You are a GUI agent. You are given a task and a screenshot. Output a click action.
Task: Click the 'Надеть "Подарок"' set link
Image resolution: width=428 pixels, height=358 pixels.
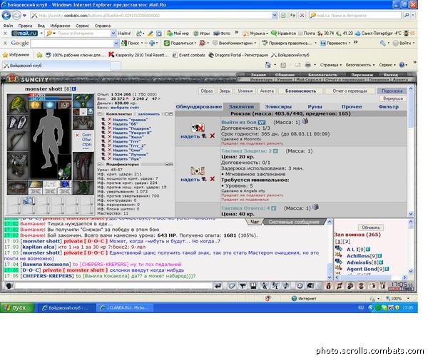(x=131, y=128)
